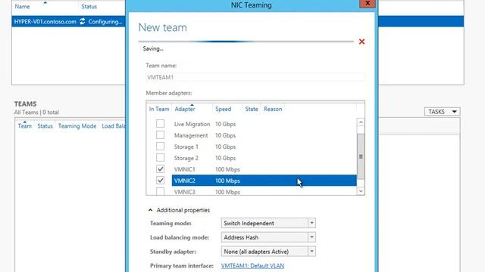This screenshot has width=485, height=272.
Task: Select the VMNIC1 adapter row
Action: [264, 169]
